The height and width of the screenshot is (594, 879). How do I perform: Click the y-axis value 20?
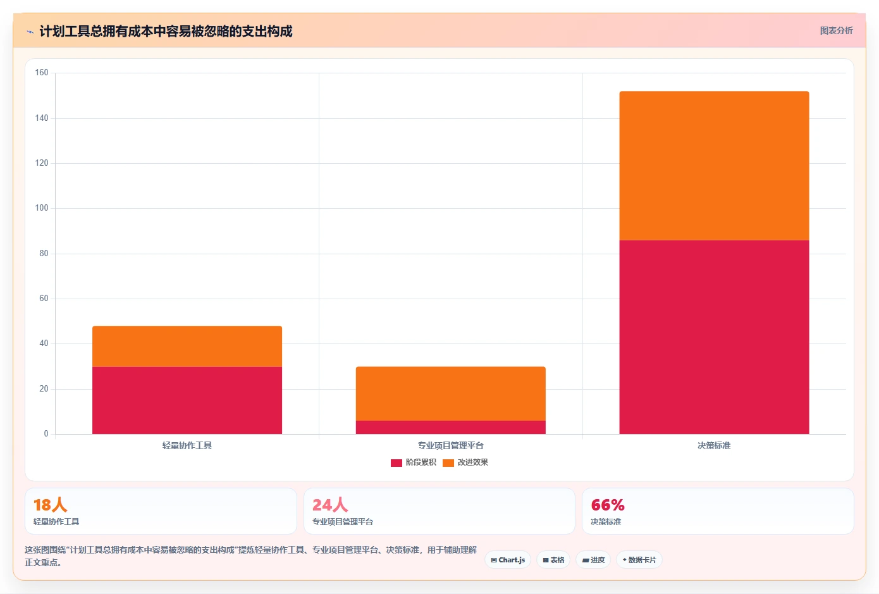tap(44, 389)
